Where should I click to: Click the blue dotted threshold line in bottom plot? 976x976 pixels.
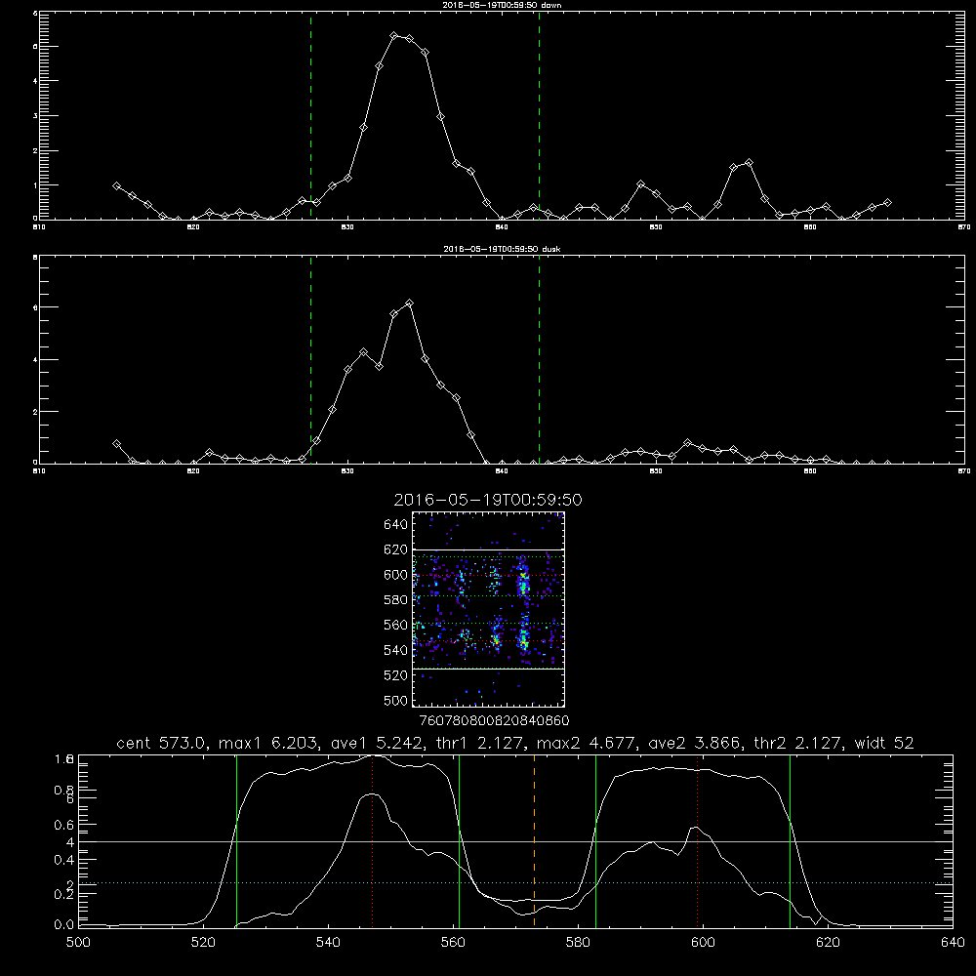(515, 882)
